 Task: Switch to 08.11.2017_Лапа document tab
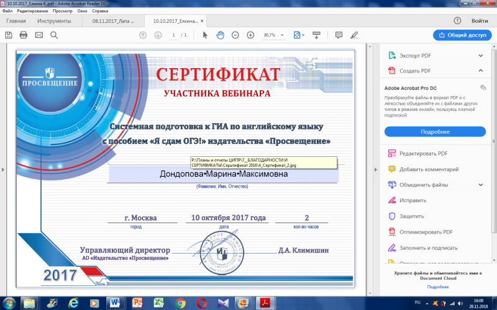[x=113, y=21]
